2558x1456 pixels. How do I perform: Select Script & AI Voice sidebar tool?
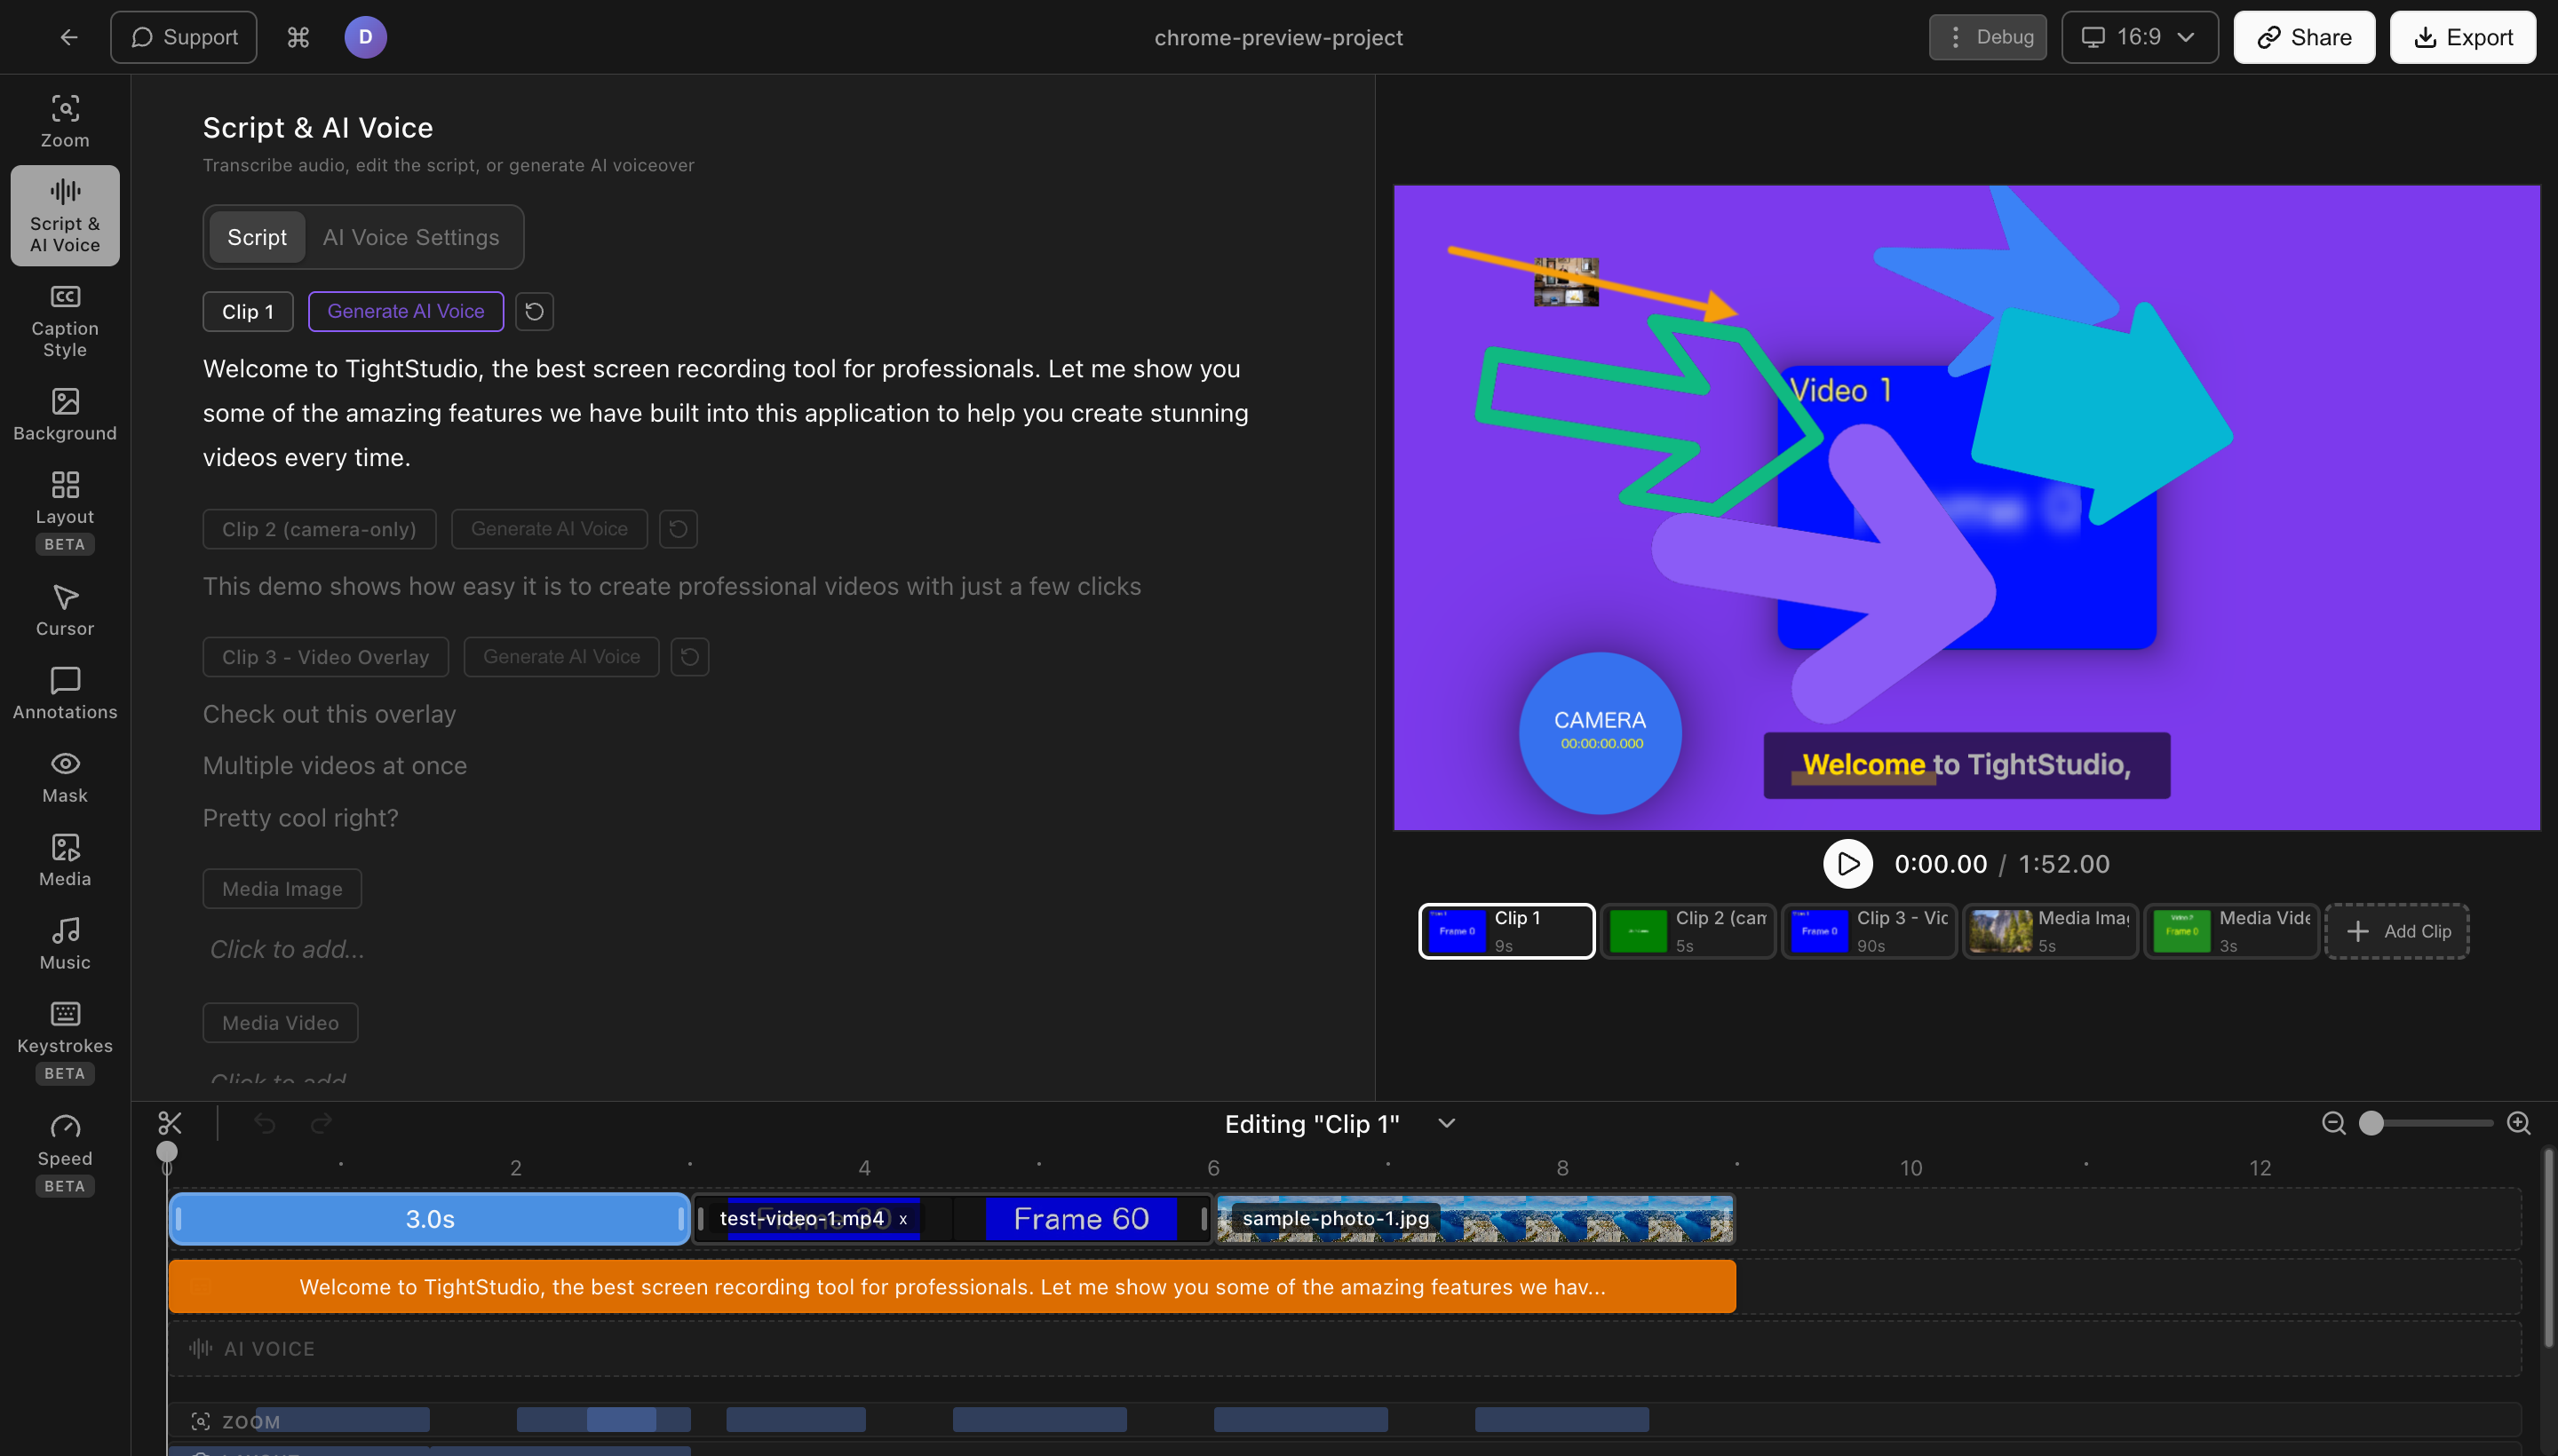65,215
